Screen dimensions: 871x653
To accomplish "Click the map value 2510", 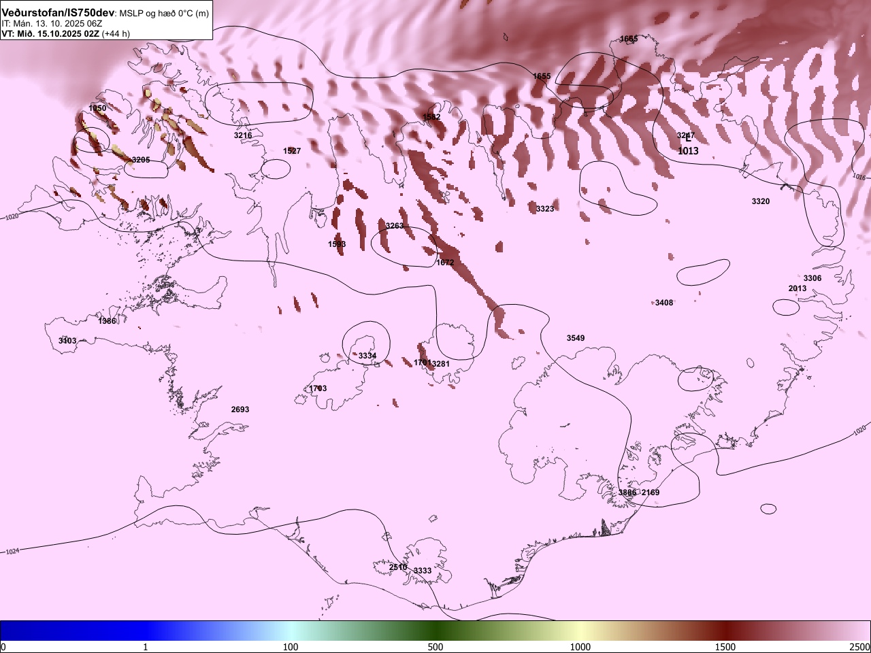I will pos(398,567).
